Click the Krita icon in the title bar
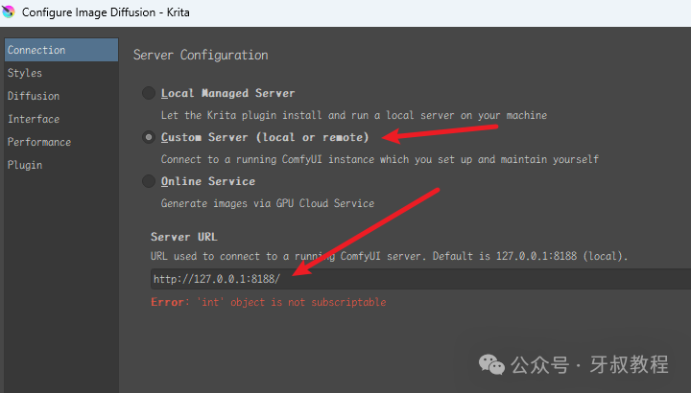Viewport: 691px width, 393px height. pyautogui.click(x=9, y=12)
